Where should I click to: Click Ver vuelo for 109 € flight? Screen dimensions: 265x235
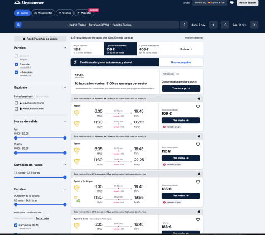(181, 121)
